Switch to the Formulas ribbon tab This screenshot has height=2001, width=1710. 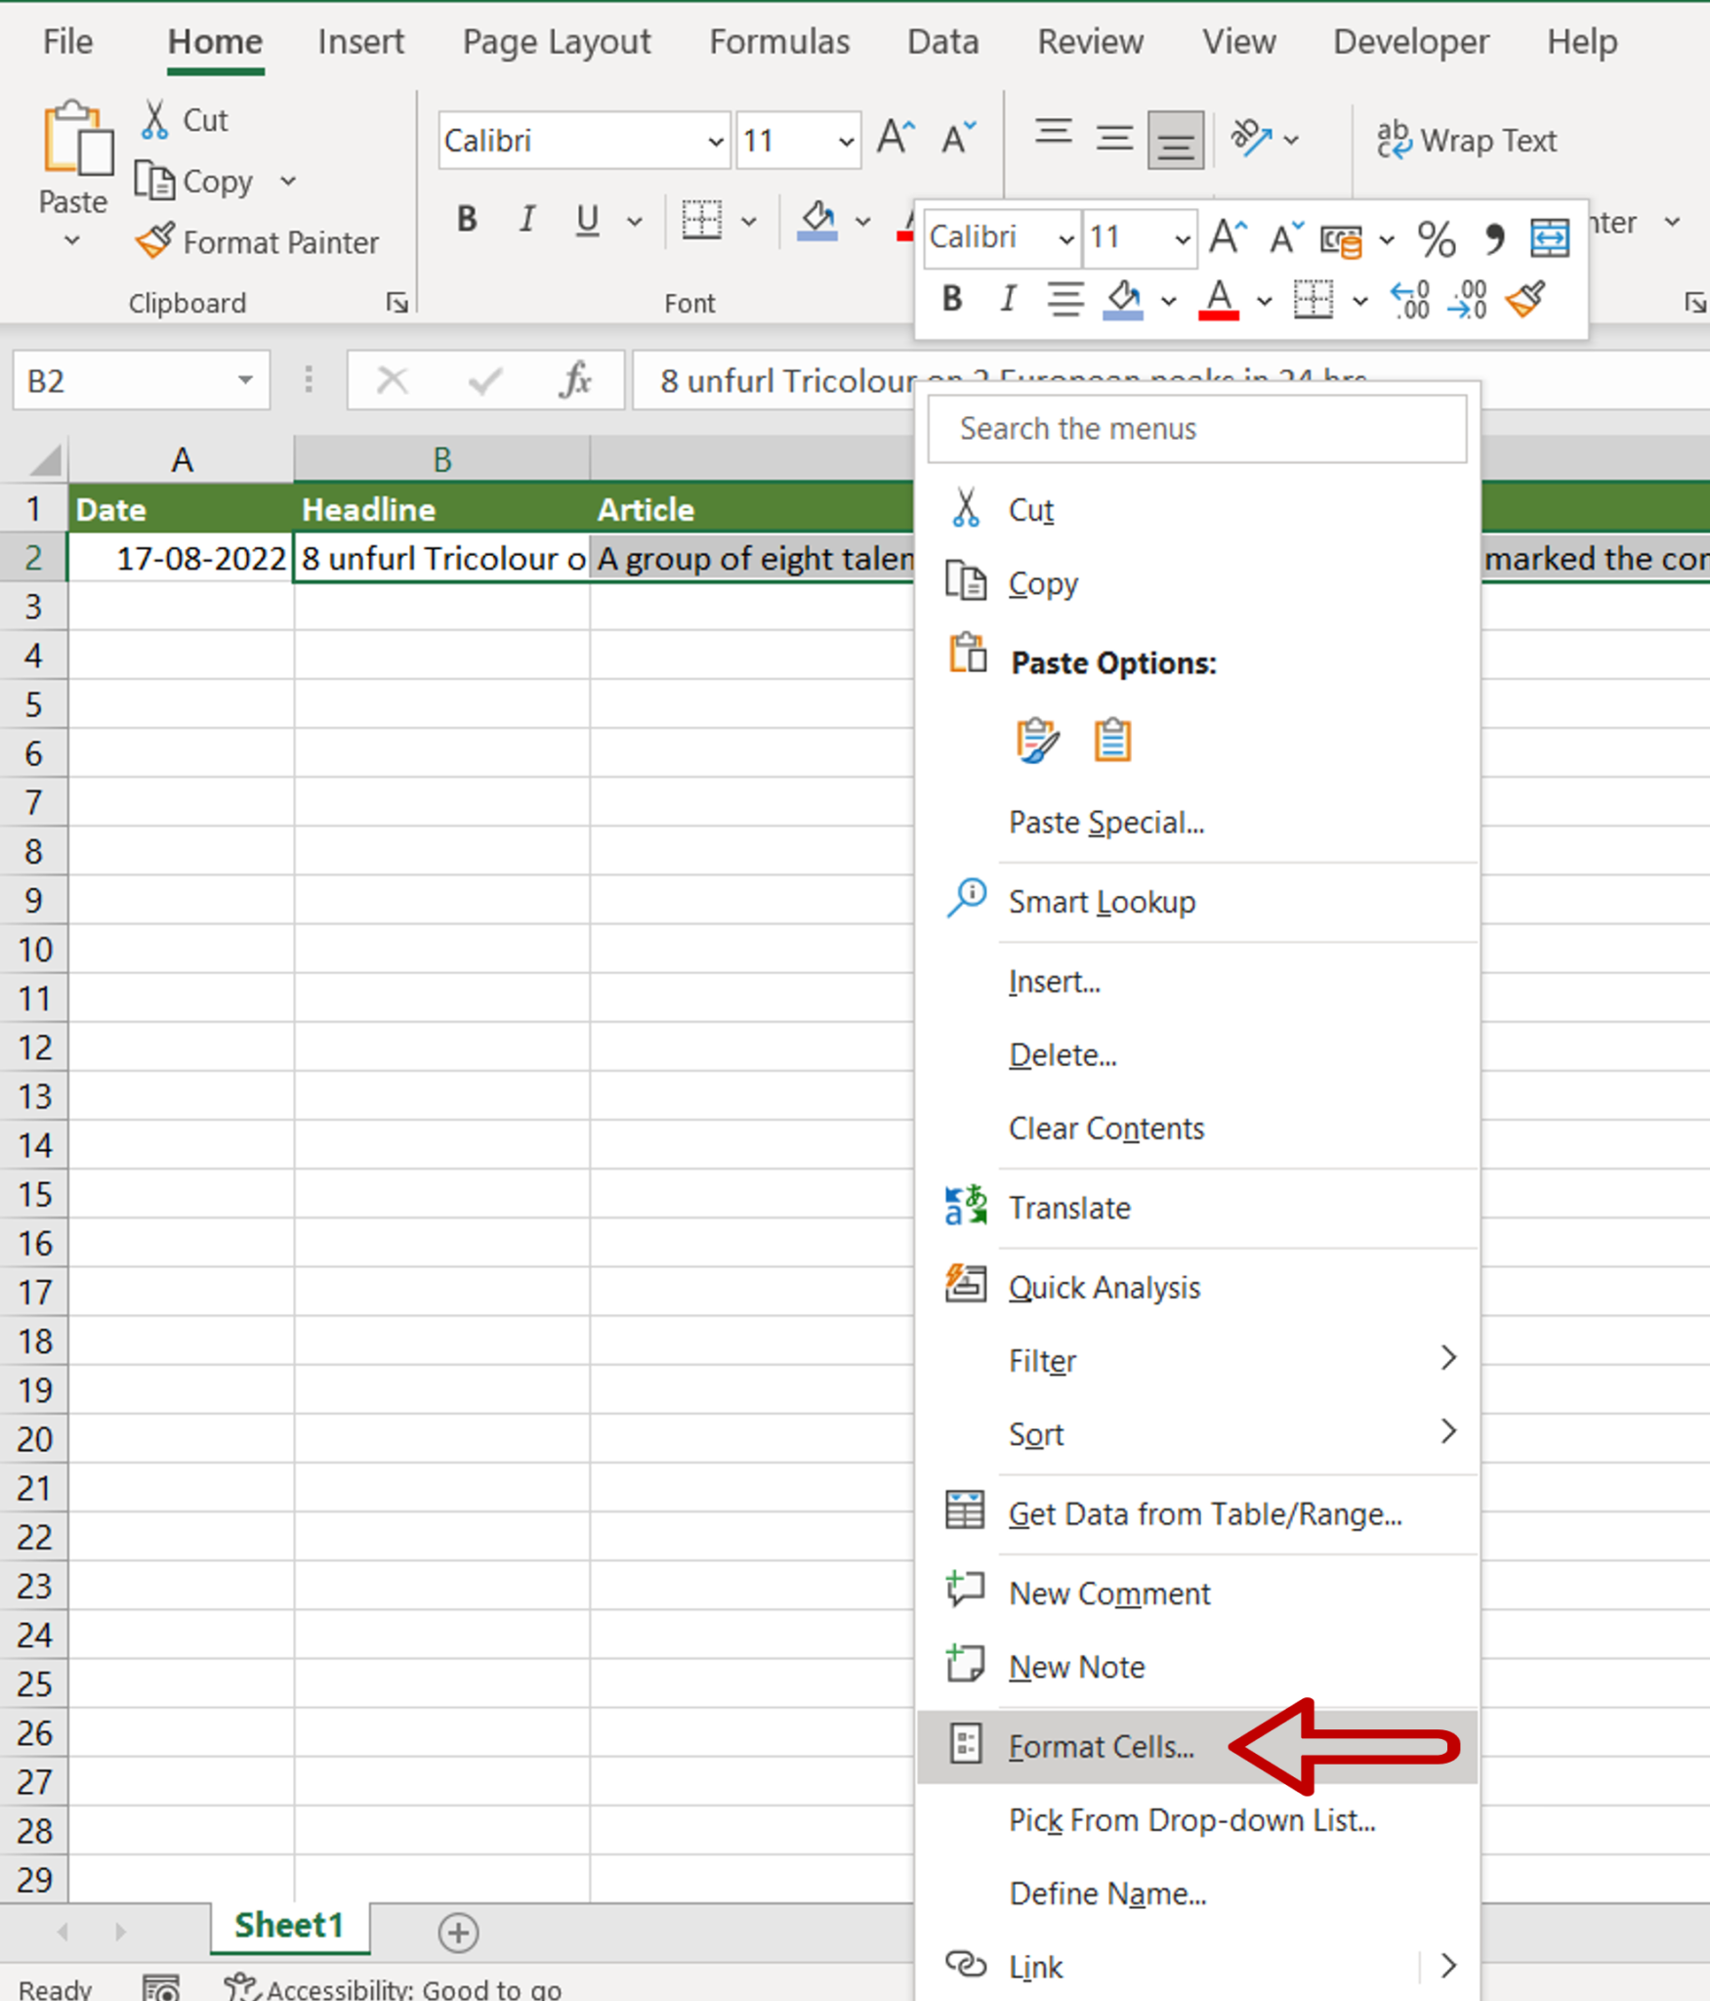tap(779, 41)
